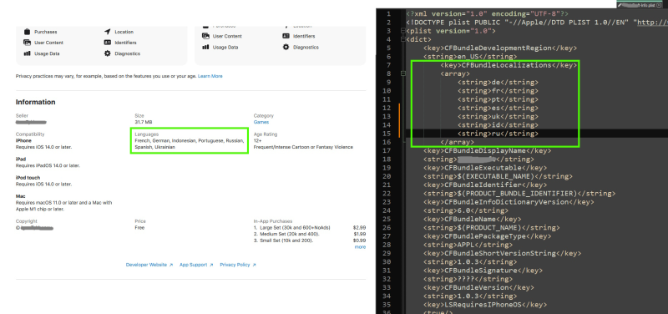Click the pencil icon on the Info.plist tab
Viewport: 668px width, 314px height.
point(620,5)
